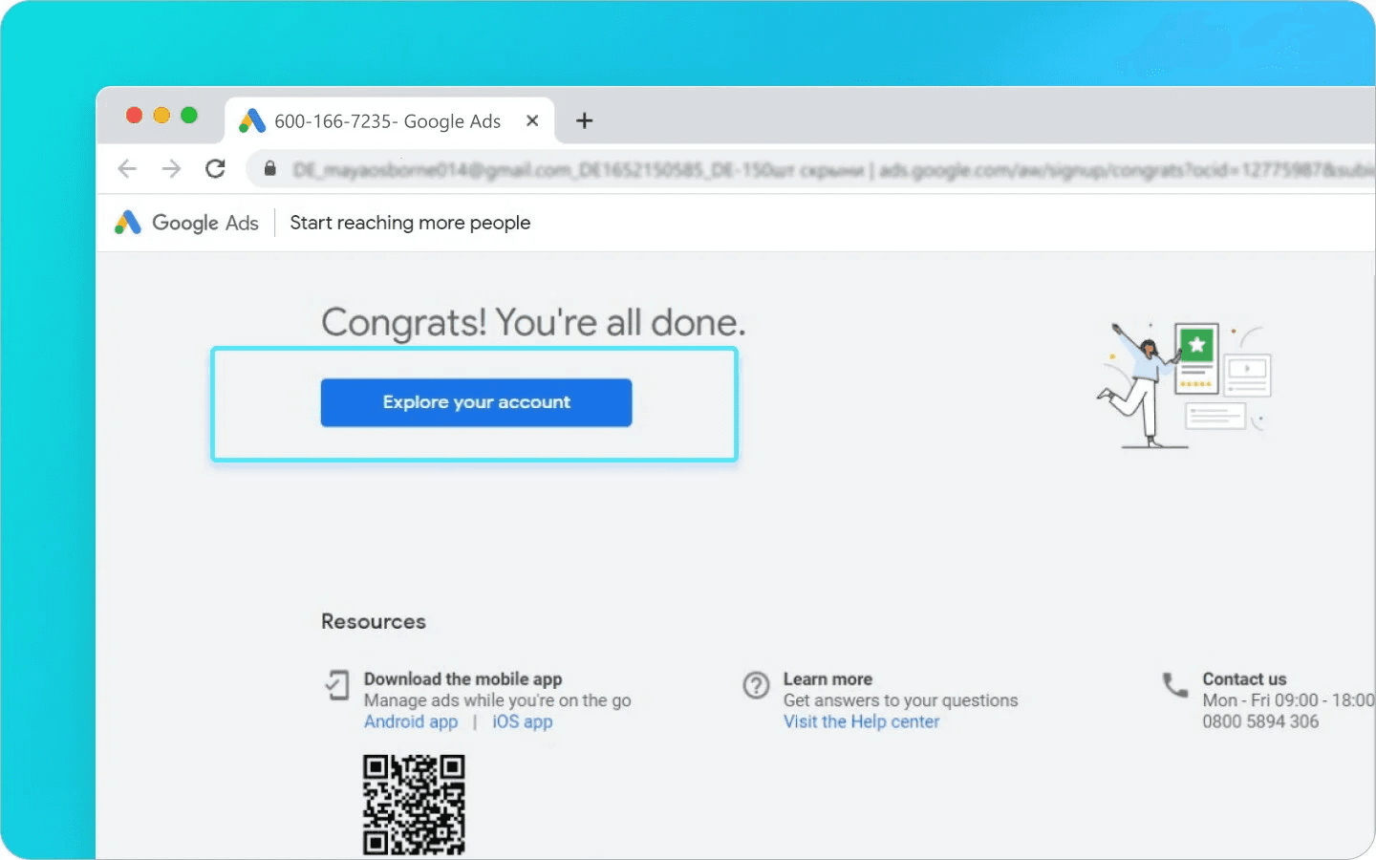This screenshot has width=1376, height=860.
Task: Click the Contact us phone icon
Action: click(1175, 684)
